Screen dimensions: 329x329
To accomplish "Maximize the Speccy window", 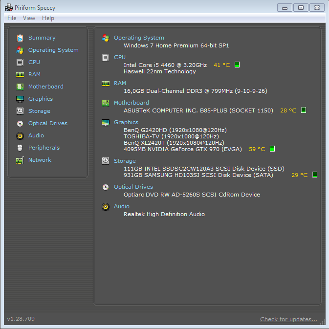I will pos(301,8).
